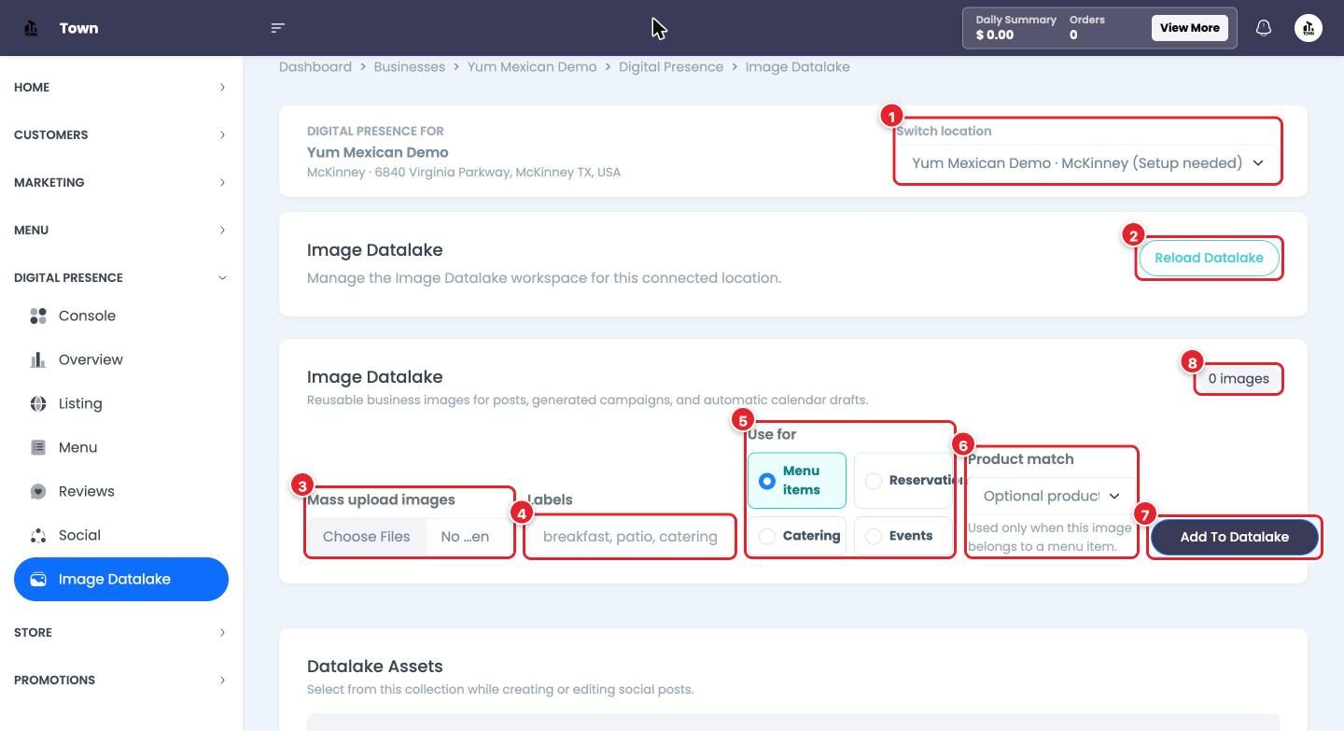Screen dimensions: 1344x731
Task: Click the McKinney address text
Action: [464, 173]
